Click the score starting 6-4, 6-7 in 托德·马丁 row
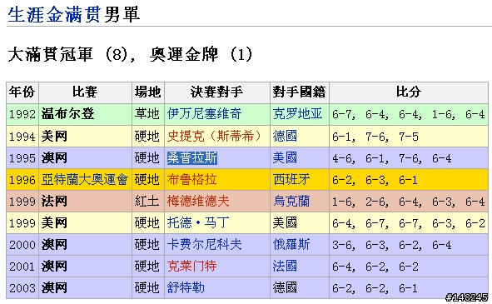The width and height of the screenshot is (492, 304). coord(409,223)
